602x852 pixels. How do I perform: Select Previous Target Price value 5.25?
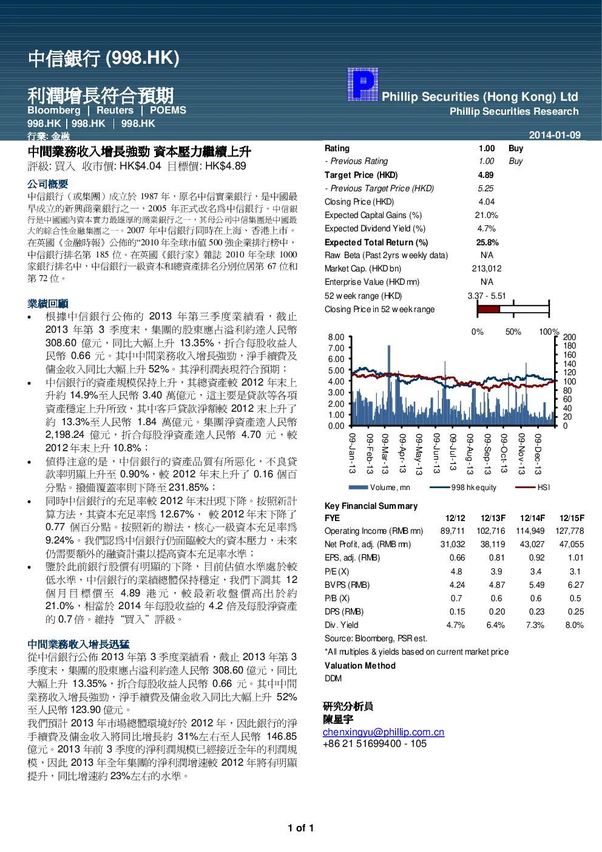click(x=486, y=188)
